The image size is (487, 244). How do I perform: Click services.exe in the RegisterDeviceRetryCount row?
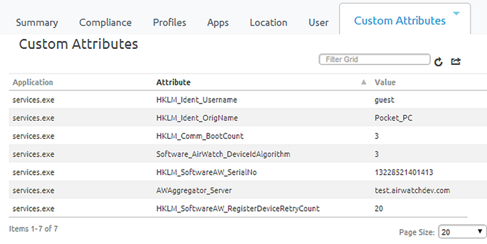[x=33, y=208]
